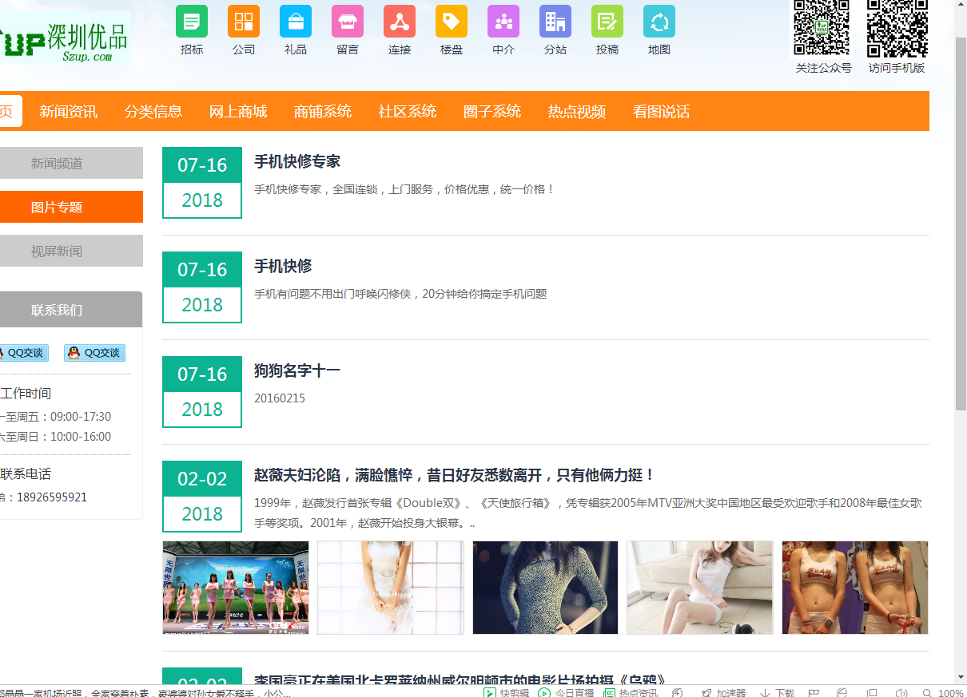Image resolution: width=967 pixels, height=697 pixels.
Task: Go to 分站 building icon
Action: coord(555,22)
